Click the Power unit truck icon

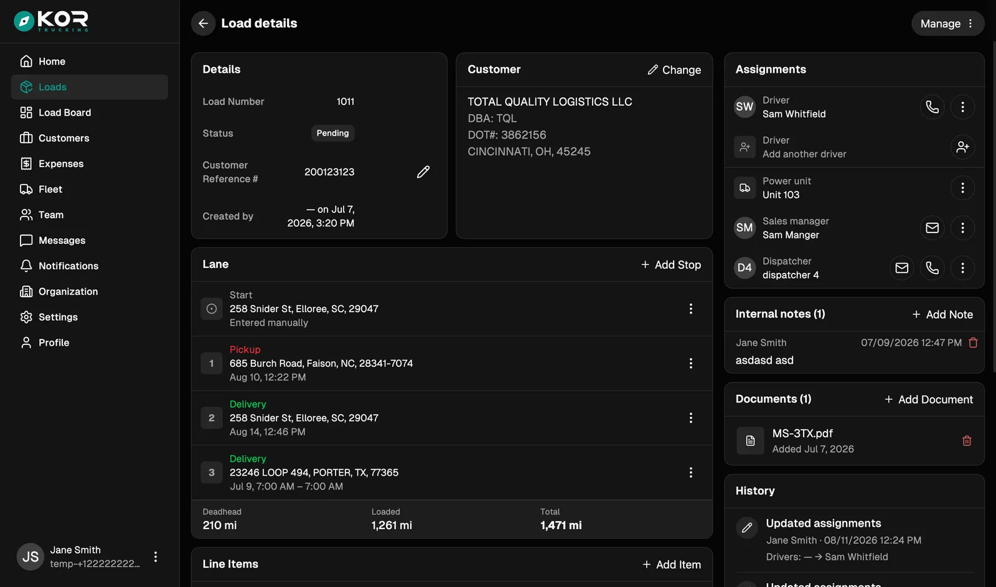pyautogui.click(x=745, y=188)
